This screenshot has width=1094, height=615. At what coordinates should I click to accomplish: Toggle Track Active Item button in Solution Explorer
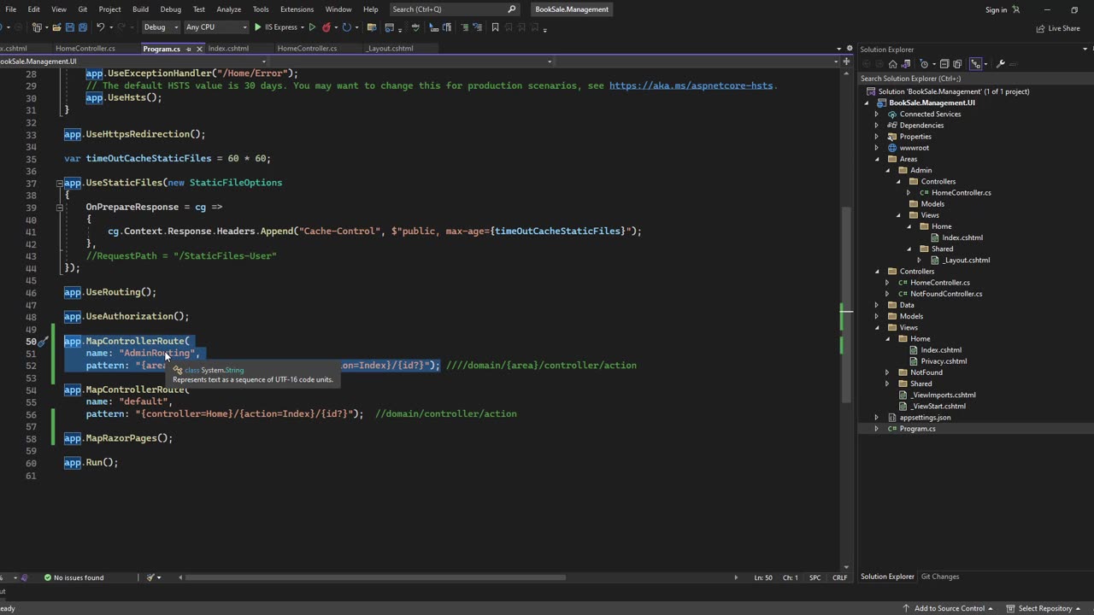tap(975, 64)
